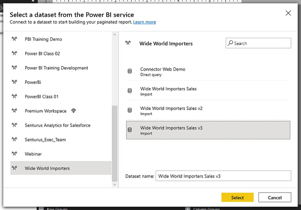Click the yellow Select button

(237, 197)
